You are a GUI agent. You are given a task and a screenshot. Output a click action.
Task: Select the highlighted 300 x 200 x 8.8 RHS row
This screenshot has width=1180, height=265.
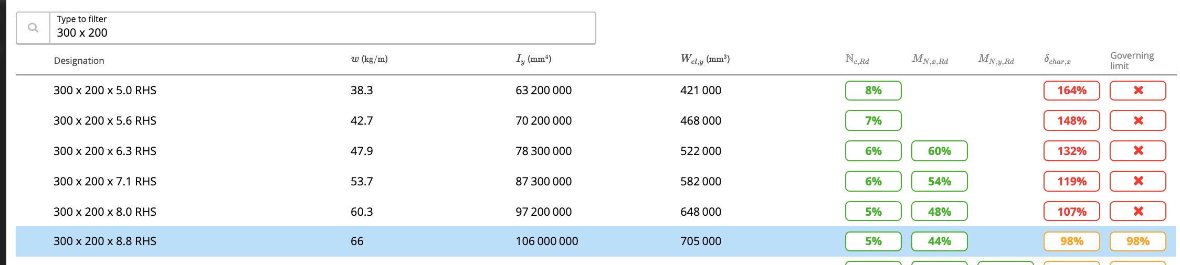[x=596, y=241]
